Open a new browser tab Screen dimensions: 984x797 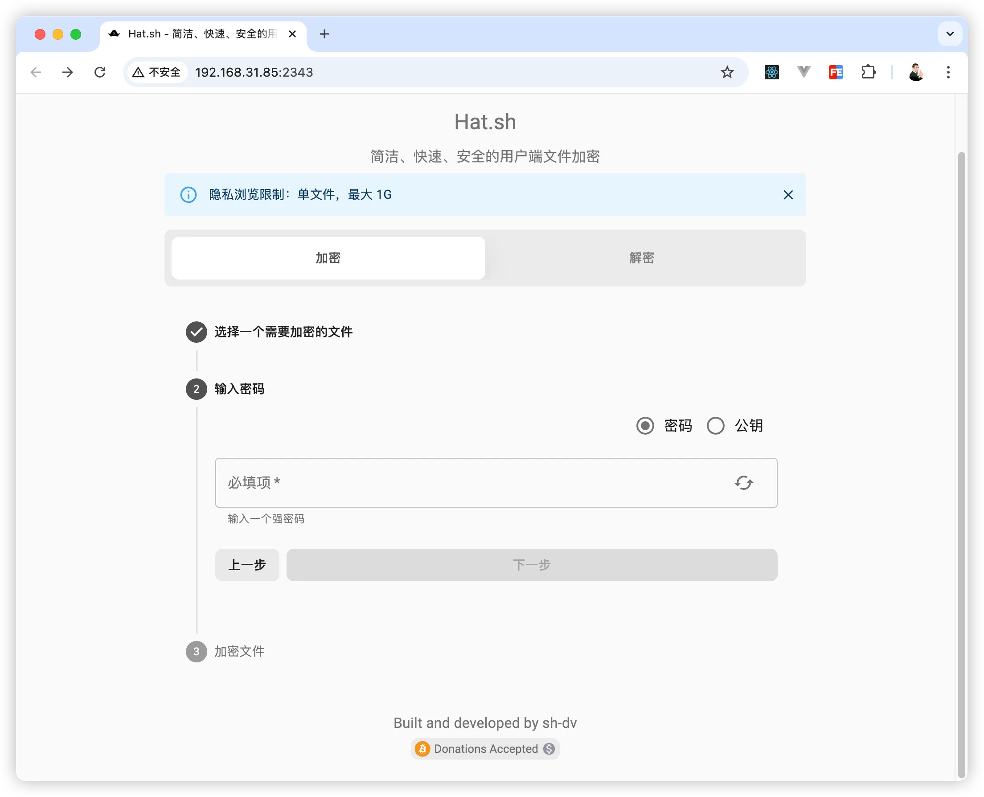tap(324, 34)
